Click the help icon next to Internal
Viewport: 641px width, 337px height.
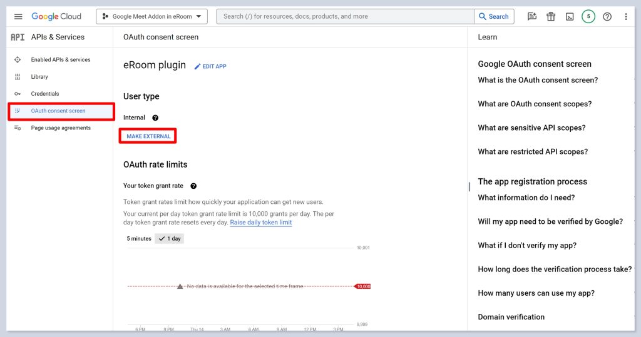coord(155,118)
